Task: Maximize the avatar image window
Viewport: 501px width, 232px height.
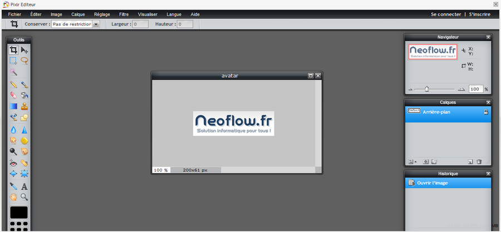Action: [x=310, y=76]
